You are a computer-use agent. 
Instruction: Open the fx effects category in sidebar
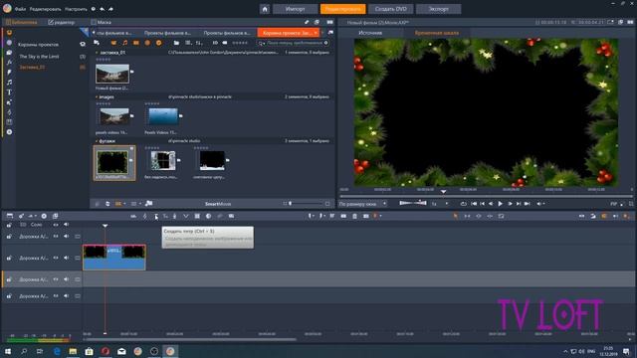[x=9, y=62]
